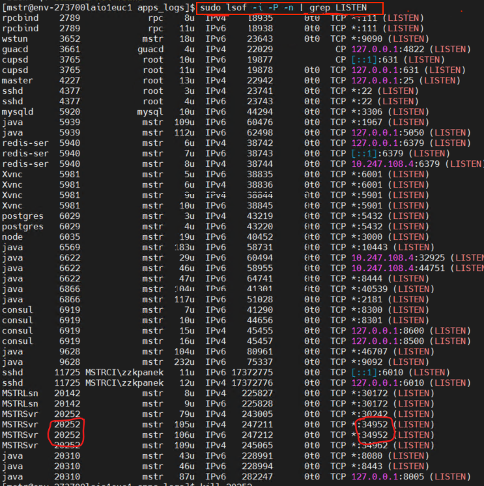The image size is (484, 486).
Task: Click the wstun process name
Action: pos(14,38)
